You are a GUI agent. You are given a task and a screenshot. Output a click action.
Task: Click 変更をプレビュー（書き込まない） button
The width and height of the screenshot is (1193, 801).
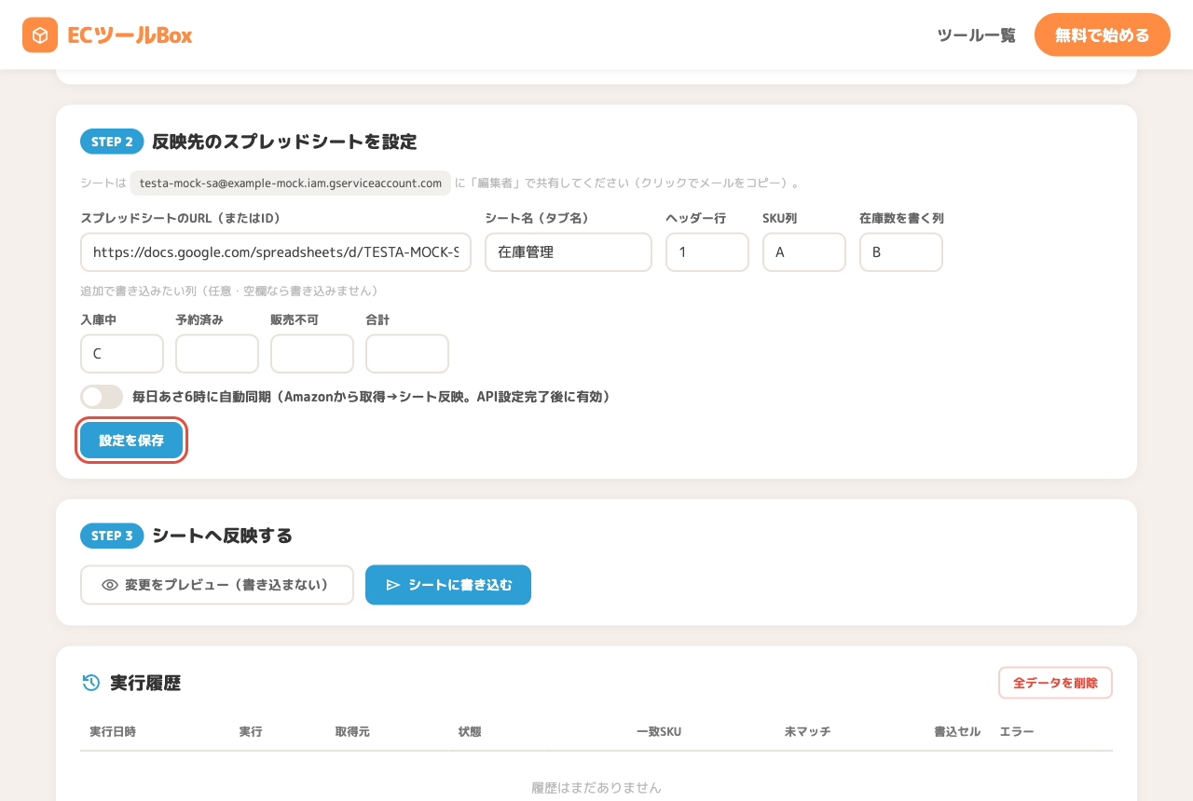pyautogui.click(x=217, y=585)
